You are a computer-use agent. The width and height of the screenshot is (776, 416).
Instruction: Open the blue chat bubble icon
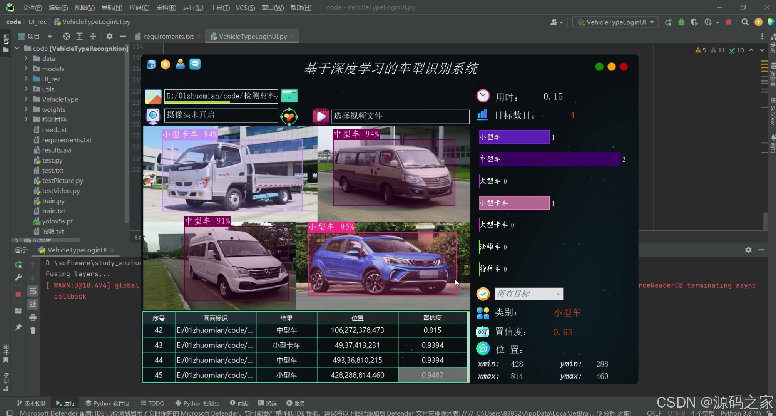195,64
